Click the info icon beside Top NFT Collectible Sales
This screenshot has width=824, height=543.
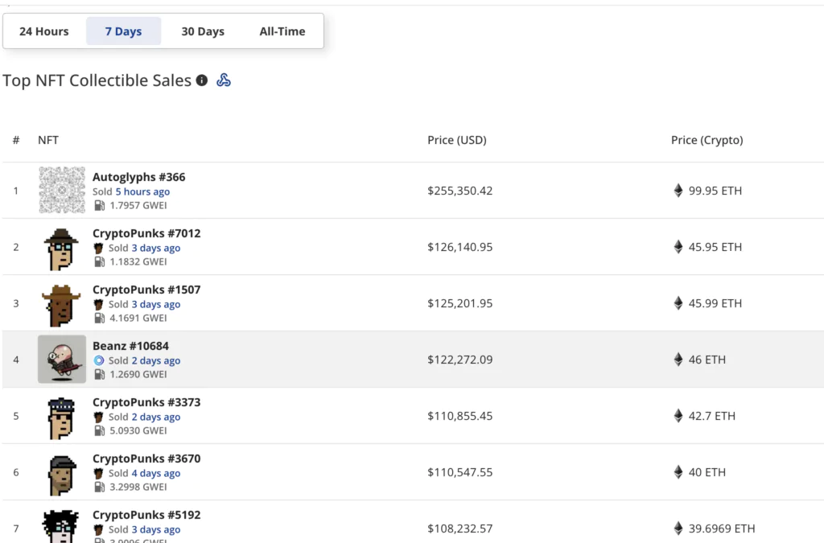tap(202, 80)
